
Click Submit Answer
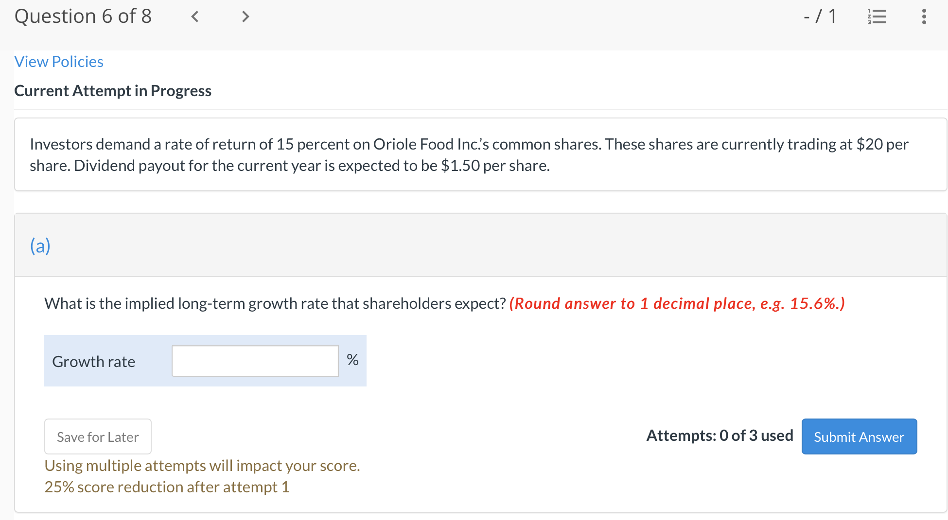point(859,436)
